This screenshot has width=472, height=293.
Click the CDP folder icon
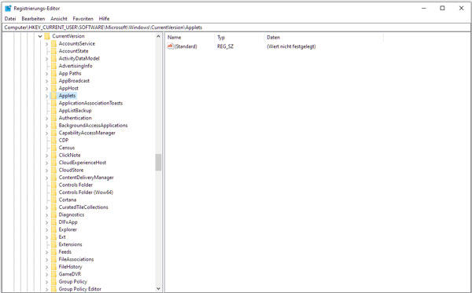(x=53, y=141)
